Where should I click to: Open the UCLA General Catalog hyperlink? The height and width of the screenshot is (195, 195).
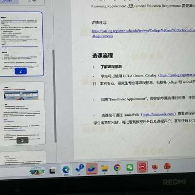click(177, 75)
